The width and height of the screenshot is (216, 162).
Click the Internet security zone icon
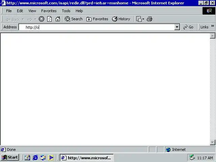coord(168,150)
